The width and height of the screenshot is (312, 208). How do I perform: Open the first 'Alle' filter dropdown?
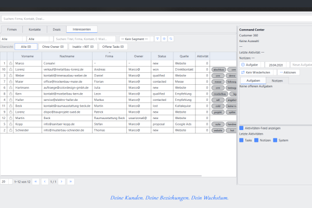click(13, 39)
